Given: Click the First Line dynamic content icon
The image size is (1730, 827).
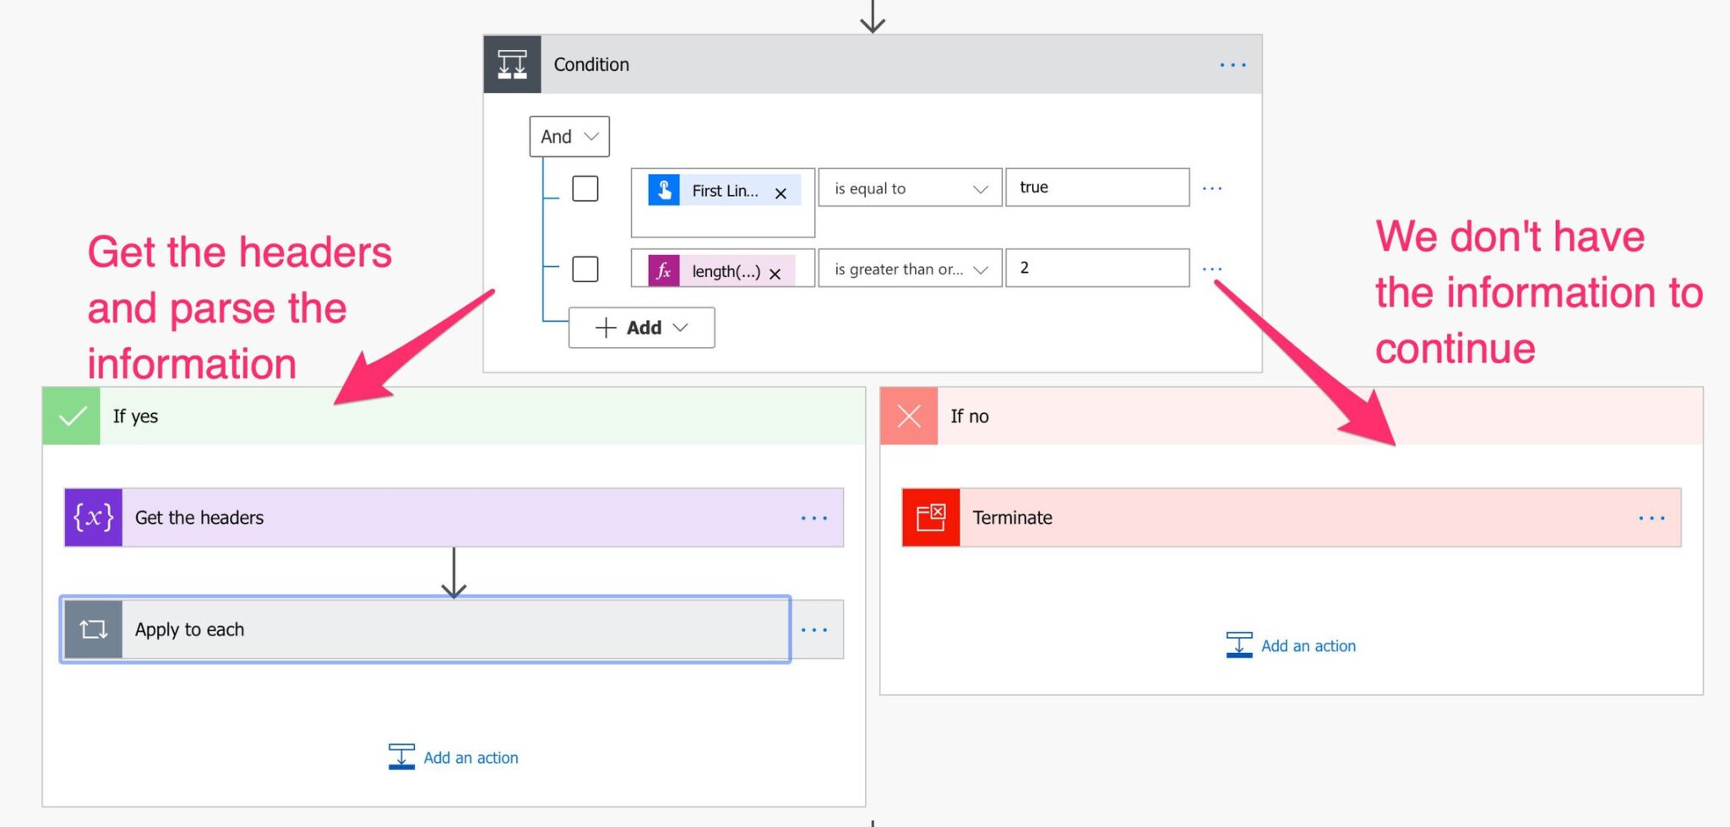Looking at the screenshot, I should (x=665, y=190).
